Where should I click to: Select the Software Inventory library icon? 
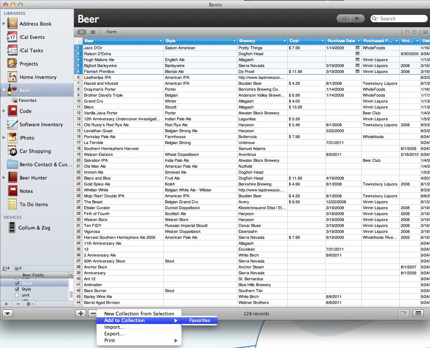(12, 124)
